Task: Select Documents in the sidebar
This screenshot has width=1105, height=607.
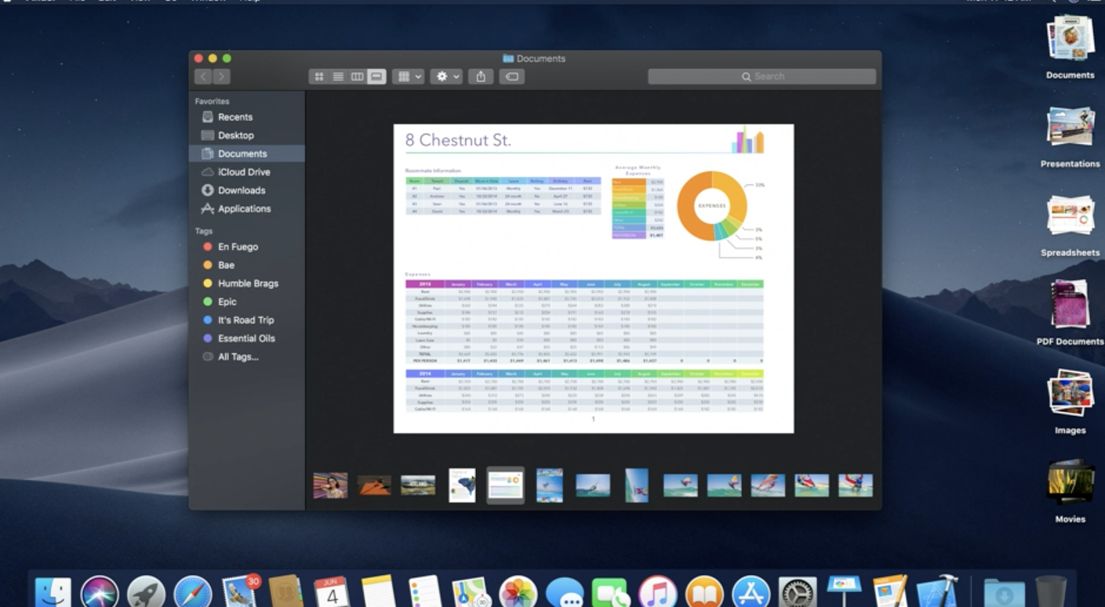Action: [246, 154]
